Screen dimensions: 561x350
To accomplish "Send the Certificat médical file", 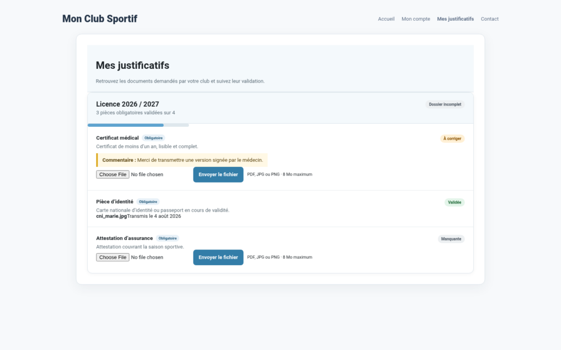I will coord(218,174).
